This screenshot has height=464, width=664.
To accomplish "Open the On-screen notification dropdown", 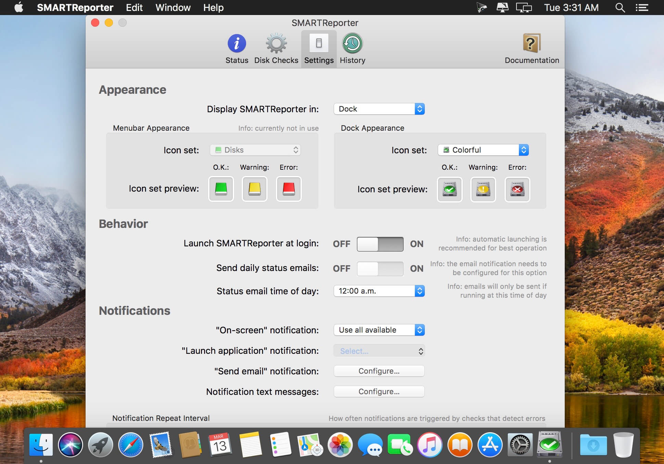I will [x=379, y=330].
